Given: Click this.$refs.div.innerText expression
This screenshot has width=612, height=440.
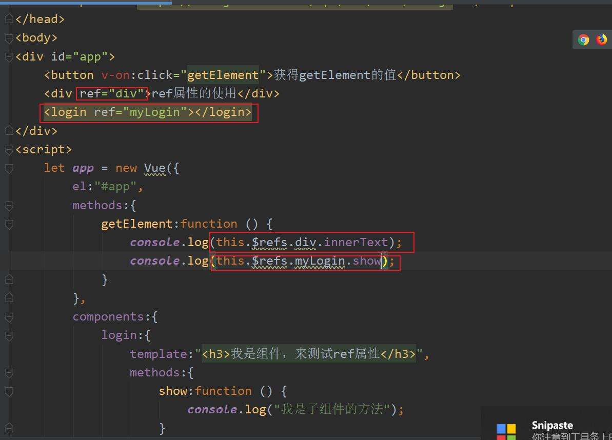Looking at the screenshot, I should 302,242.
